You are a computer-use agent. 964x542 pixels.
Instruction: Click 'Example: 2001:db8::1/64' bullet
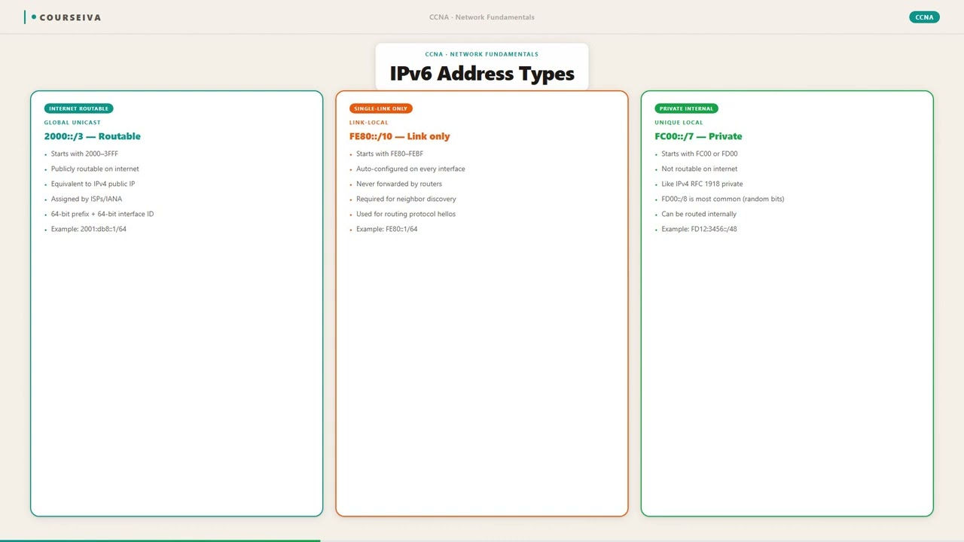89,229
